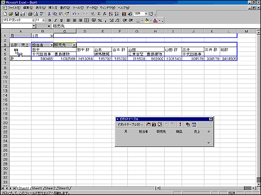
Task: Open the Zoom 100% dropdown
Action: (146, 14)
